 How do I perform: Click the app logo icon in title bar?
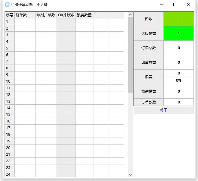(7, 5)
